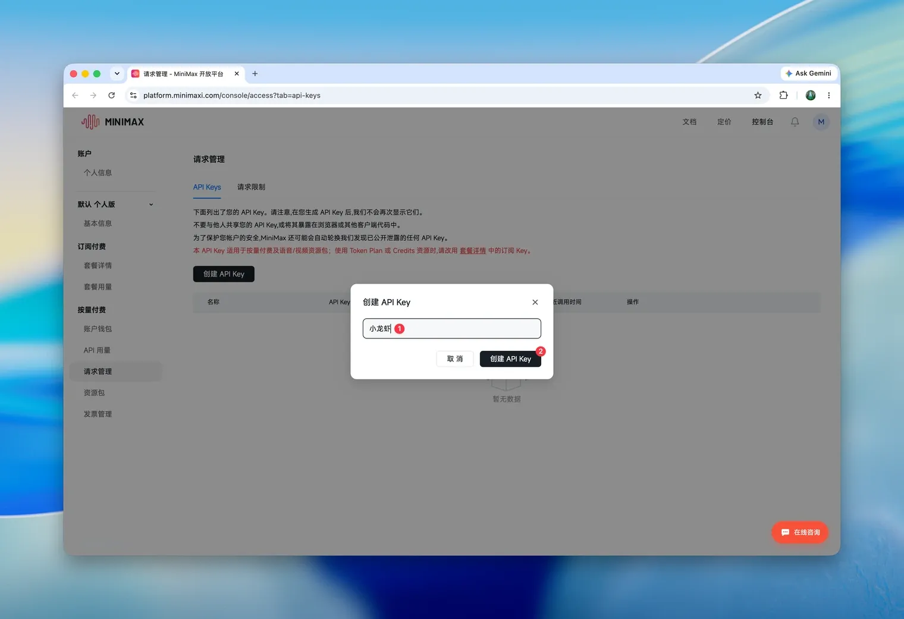The height and width of the screenshot is (619, 904).
Task: Click the page's 创建 API Key button
Action: tap(224, 274)
